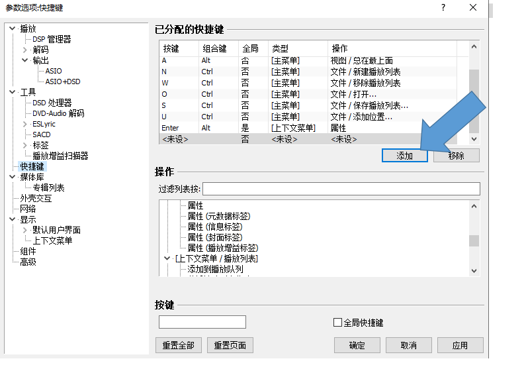This screenshot has width=526, height=373.
Task: Expand the 解码 tree node
Action: click(x=25, y=50)
